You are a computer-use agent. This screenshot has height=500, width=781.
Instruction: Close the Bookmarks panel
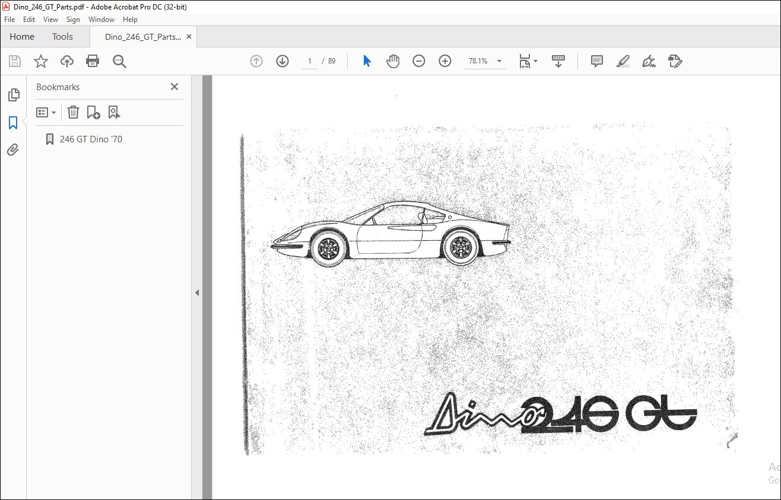point(174,87)
